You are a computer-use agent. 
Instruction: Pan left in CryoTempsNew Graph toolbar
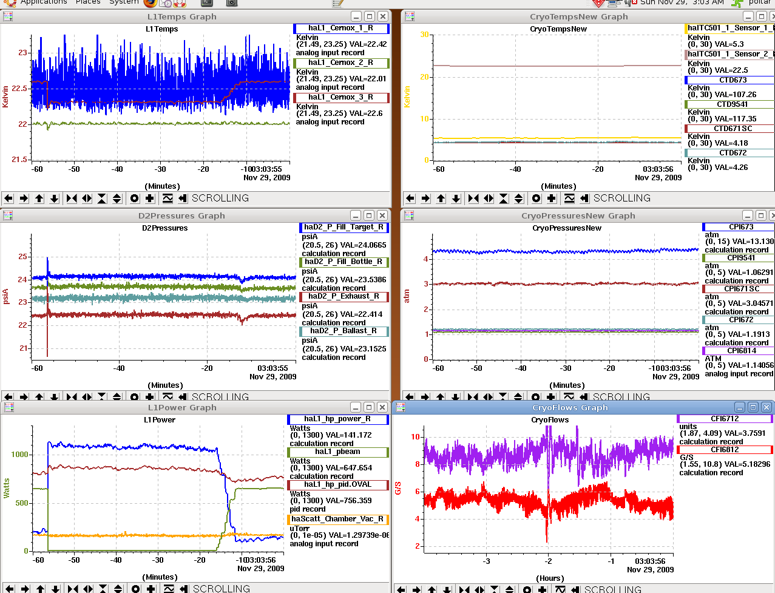(410, 198)
